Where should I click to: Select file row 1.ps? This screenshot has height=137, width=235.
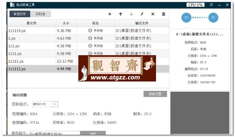(x=88, y=38)
